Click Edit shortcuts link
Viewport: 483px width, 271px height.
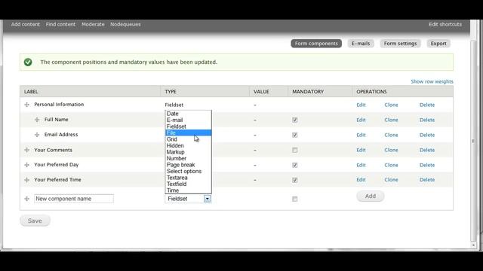(445, 24)
